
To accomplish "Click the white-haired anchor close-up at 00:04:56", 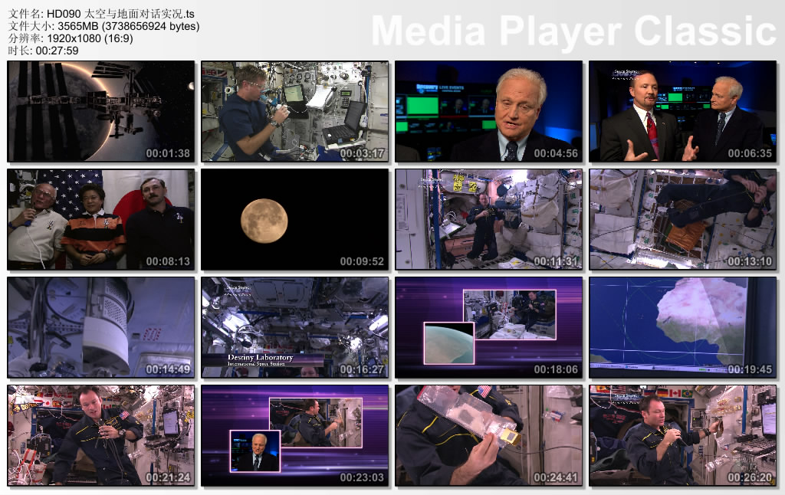I will pyautogui.click(x=489, y=112).
